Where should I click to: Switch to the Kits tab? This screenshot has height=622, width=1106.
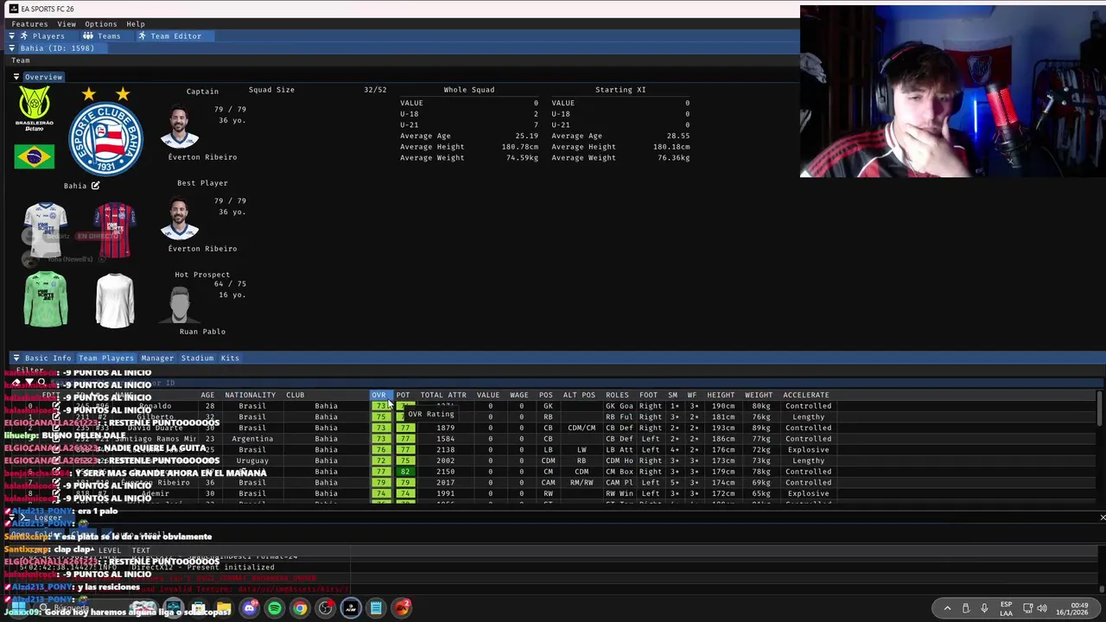[230, 358]
